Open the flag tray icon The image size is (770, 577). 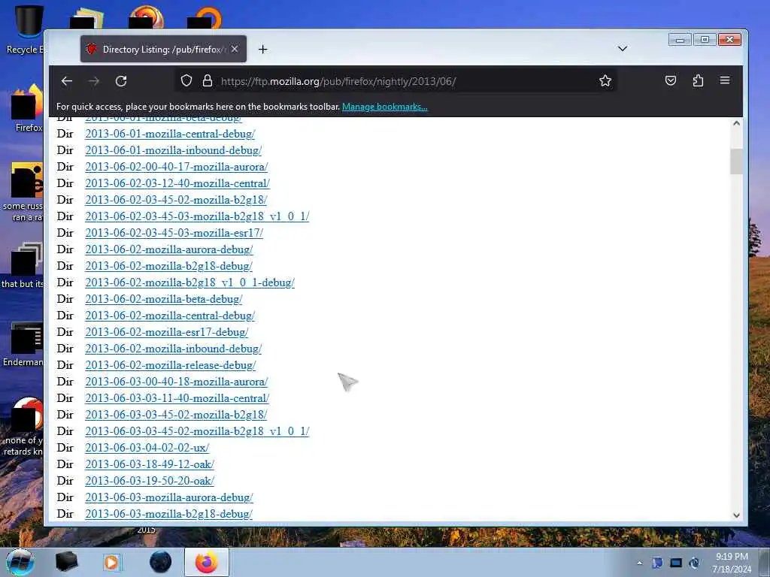click(x=656, y=563)
